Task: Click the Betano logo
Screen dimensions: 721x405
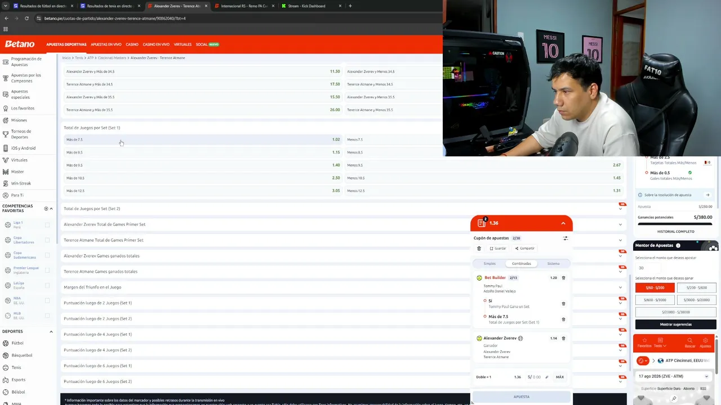Action: [20, 44]
